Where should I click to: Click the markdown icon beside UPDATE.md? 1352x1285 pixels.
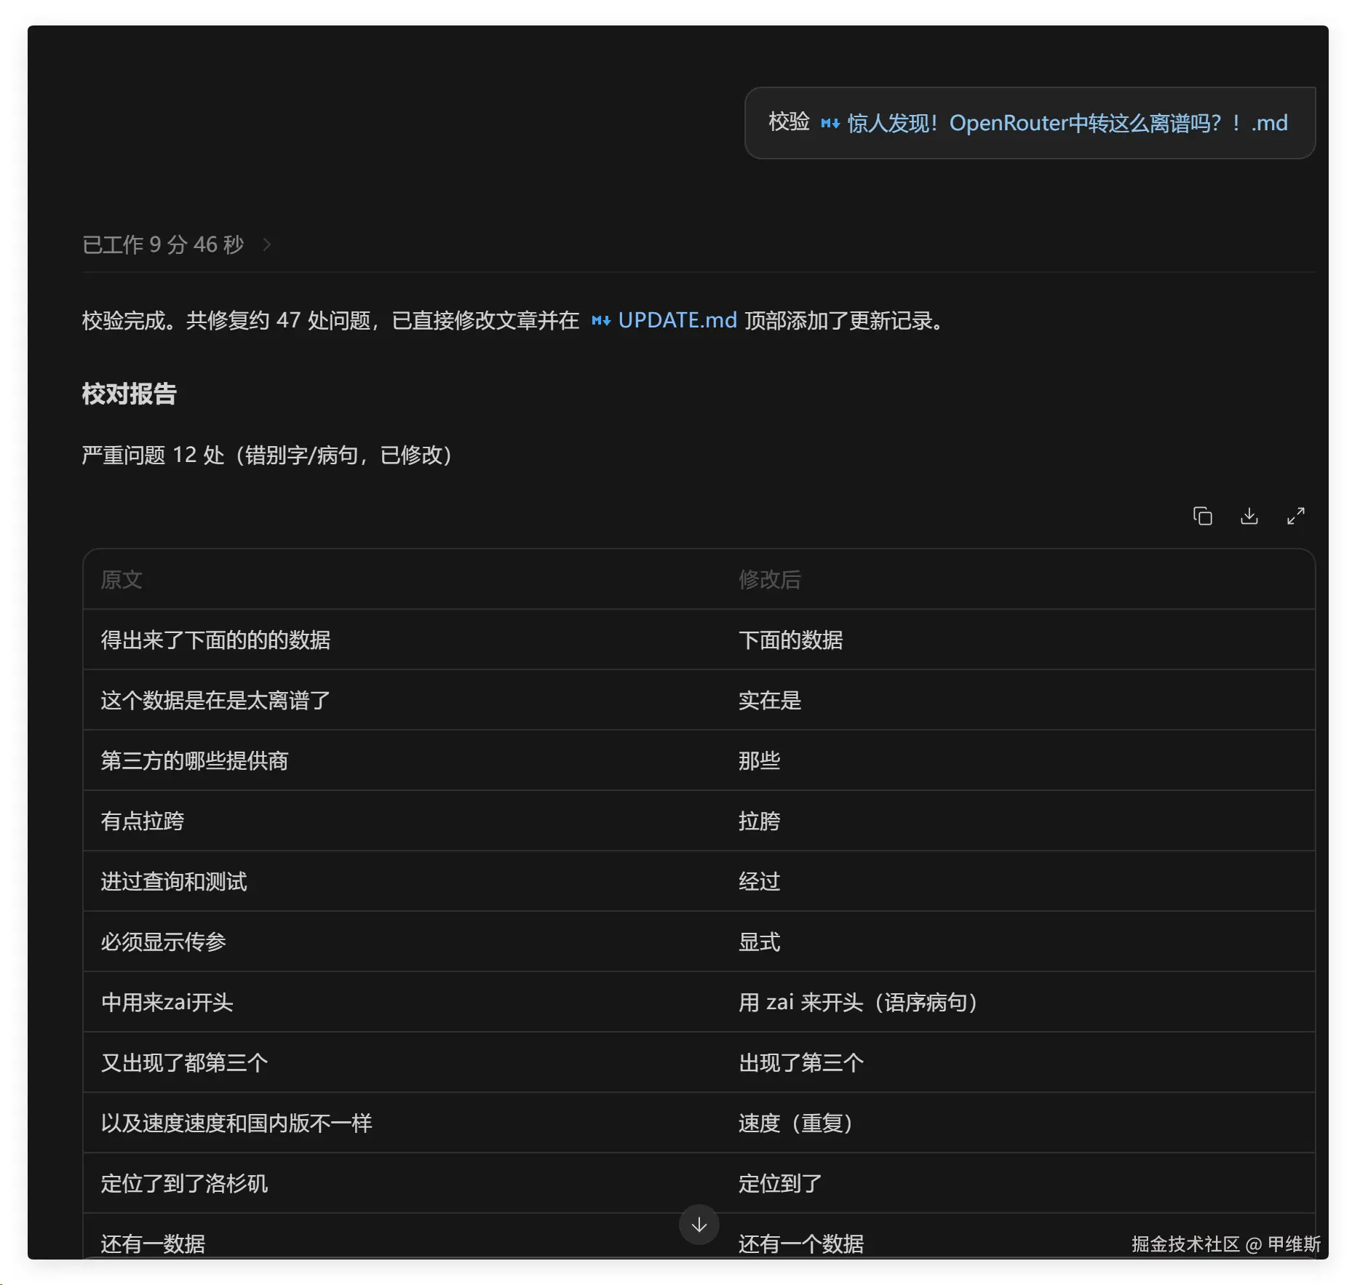click(601, 320)
